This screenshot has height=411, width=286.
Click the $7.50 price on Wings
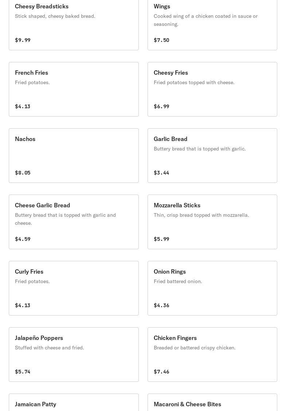pyautogui.click(x=161, y=40)
